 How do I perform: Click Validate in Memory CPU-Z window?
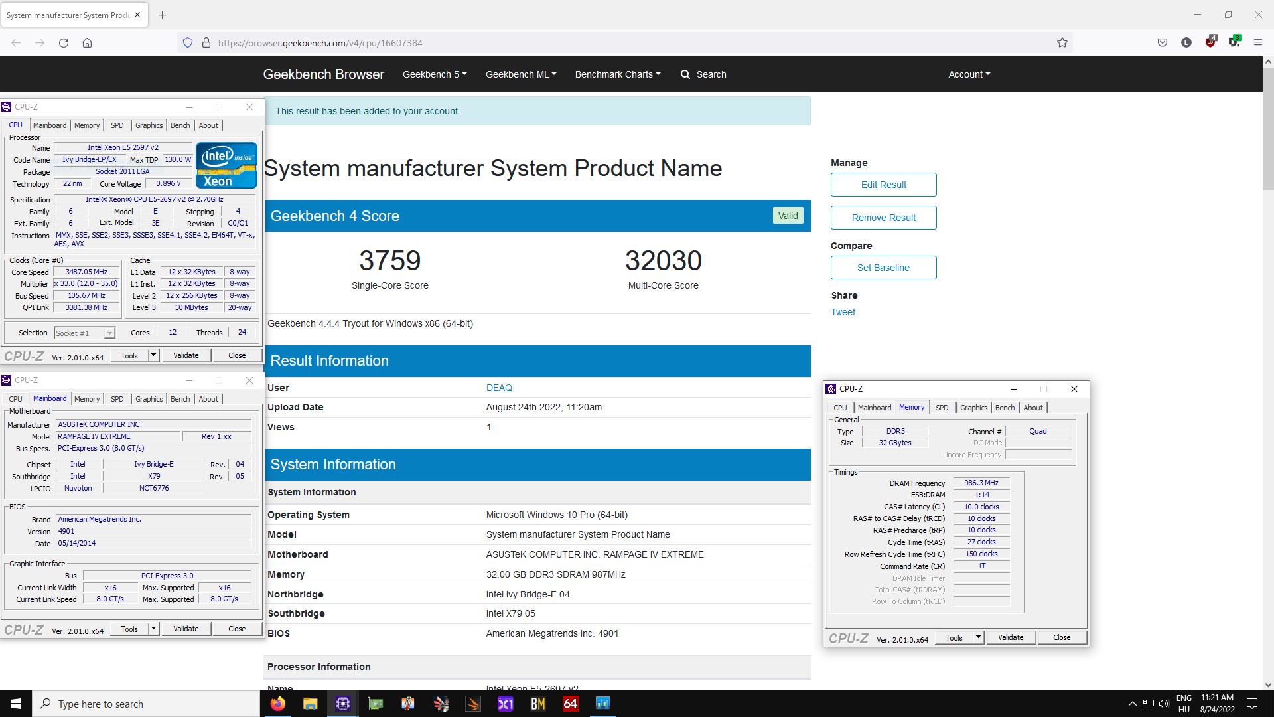1010,637
